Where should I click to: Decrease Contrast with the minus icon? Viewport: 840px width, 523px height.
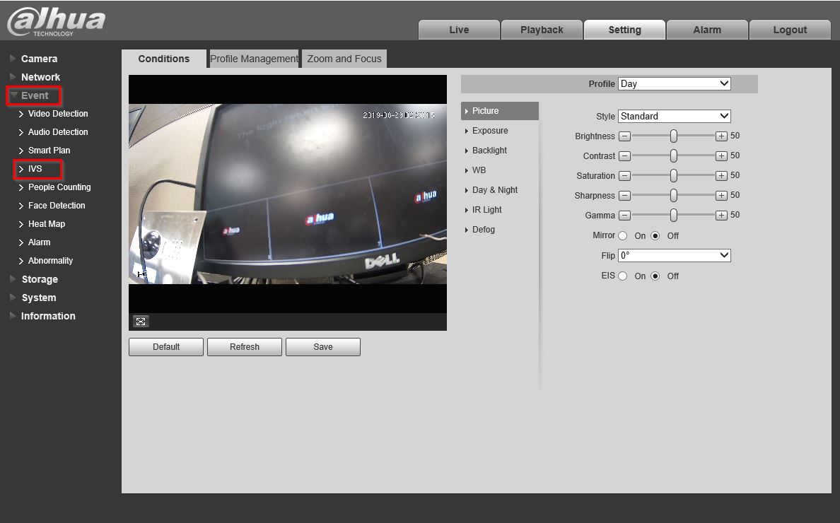[x=624, y=156]
